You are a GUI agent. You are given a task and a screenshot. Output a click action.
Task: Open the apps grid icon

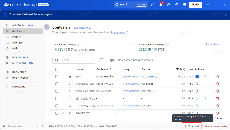(185, 5)
